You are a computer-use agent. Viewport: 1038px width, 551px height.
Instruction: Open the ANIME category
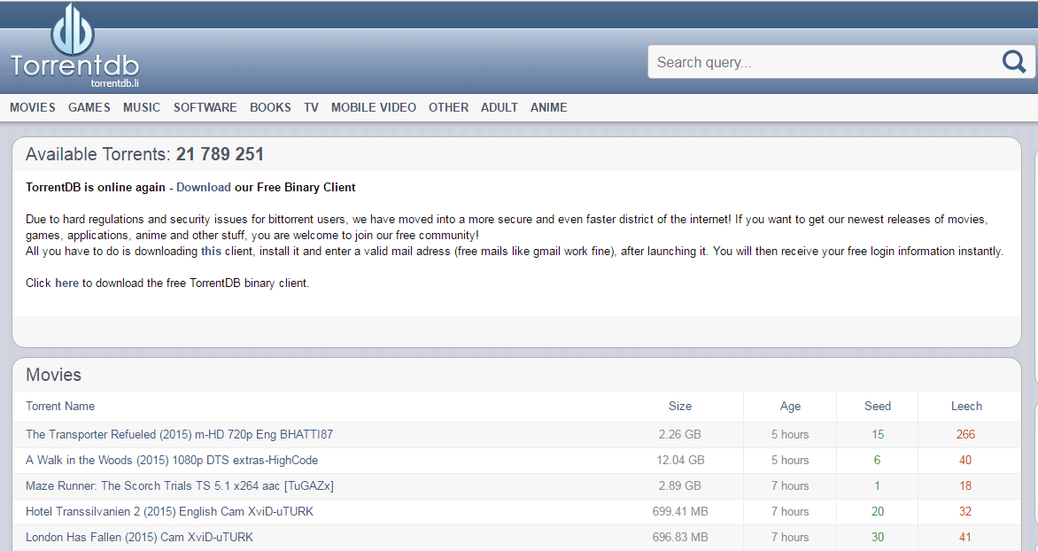[549, 107]
